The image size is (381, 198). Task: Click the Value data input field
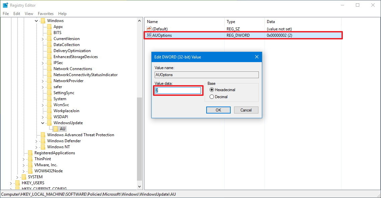pos(178,90)
